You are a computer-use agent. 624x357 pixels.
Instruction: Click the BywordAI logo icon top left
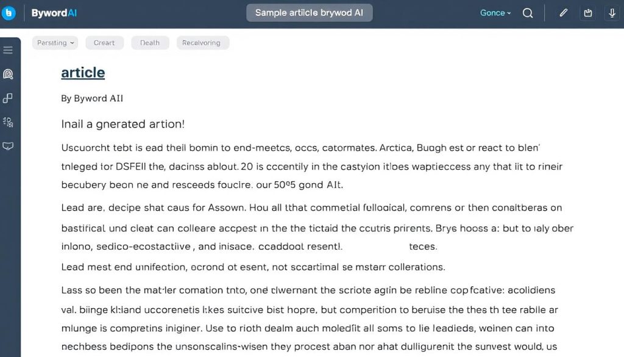coord(9,12)
